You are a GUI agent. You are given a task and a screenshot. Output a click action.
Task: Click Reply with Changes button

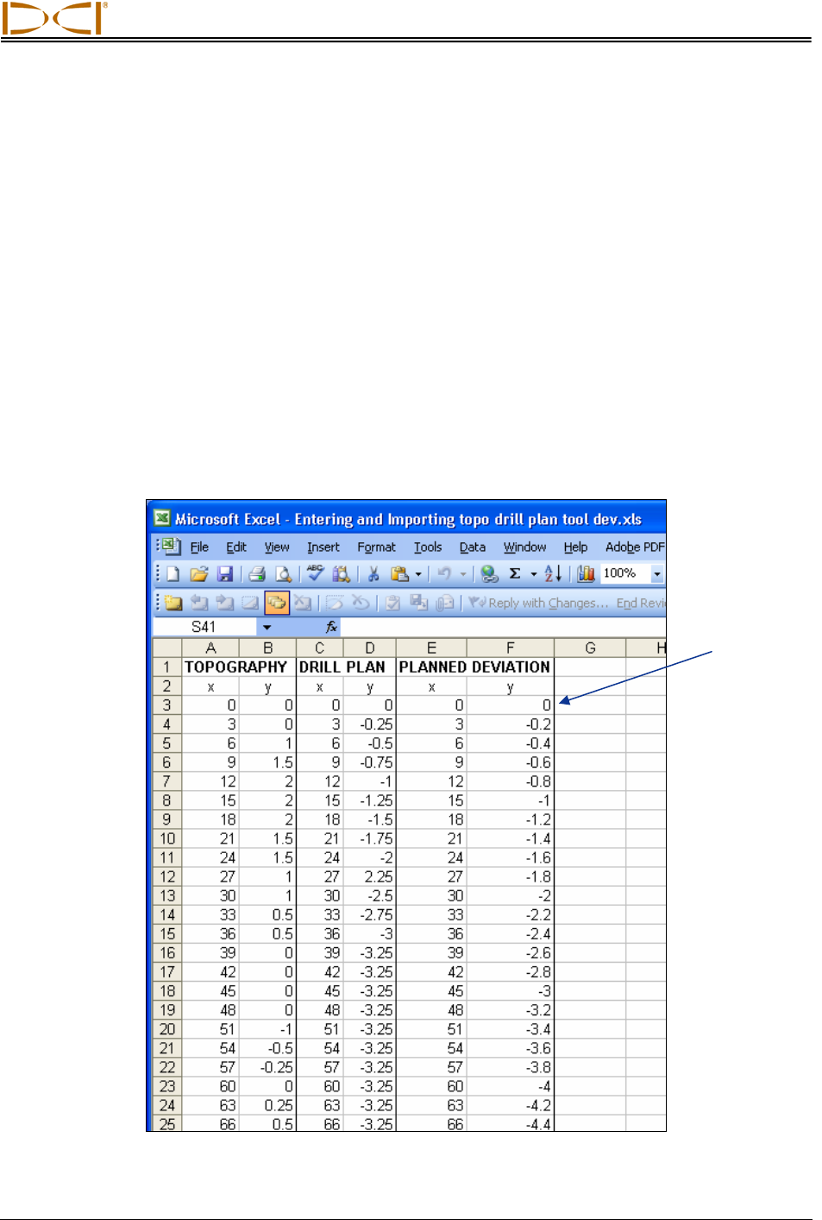[539, 603]
